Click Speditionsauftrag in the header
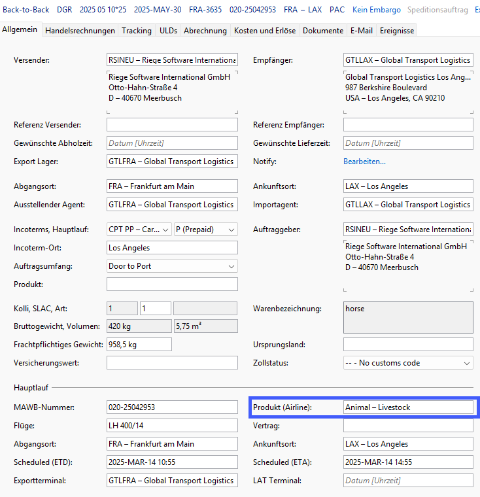Screen dimensions: 480x497 [x=437, y=10]
